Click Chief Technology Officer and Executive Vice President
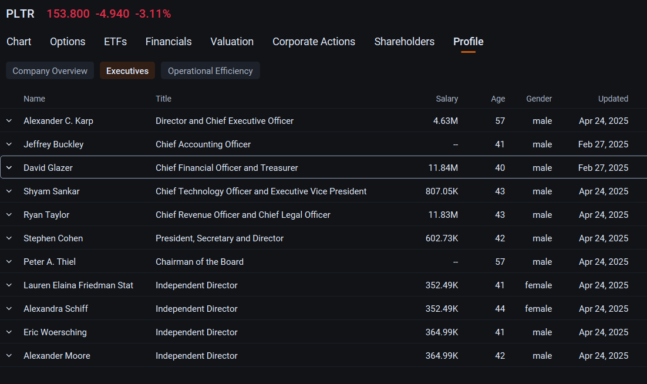This screenshot has width=647, height=384. 261,191
